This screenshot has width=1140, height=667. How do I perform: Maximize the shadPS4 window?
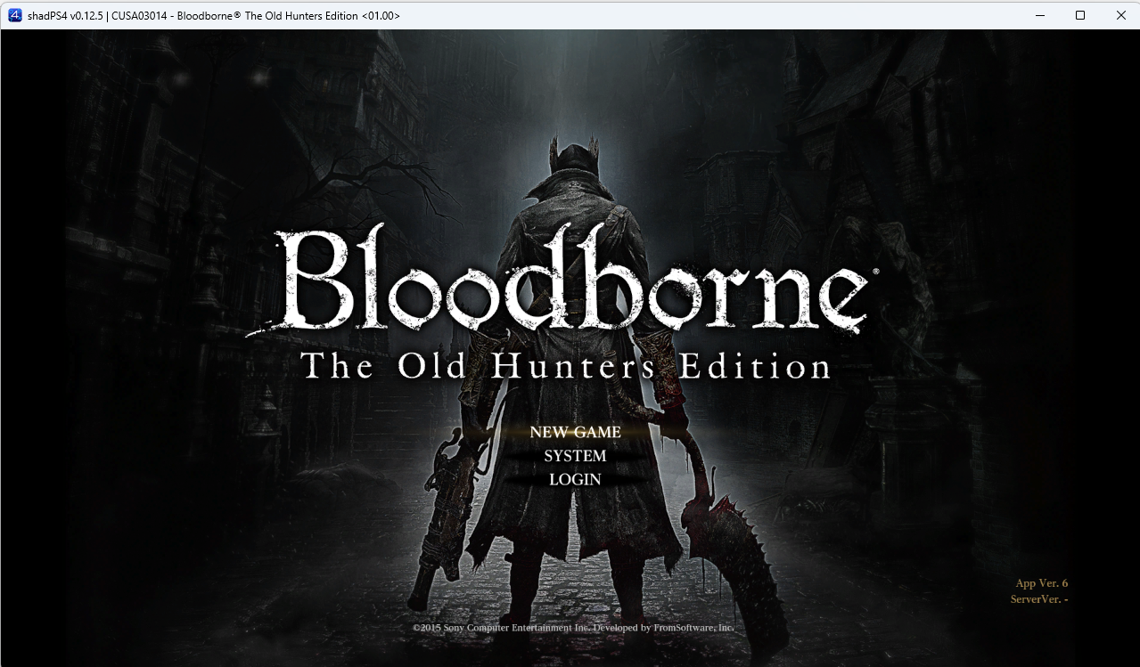(x=1080, y=15)
